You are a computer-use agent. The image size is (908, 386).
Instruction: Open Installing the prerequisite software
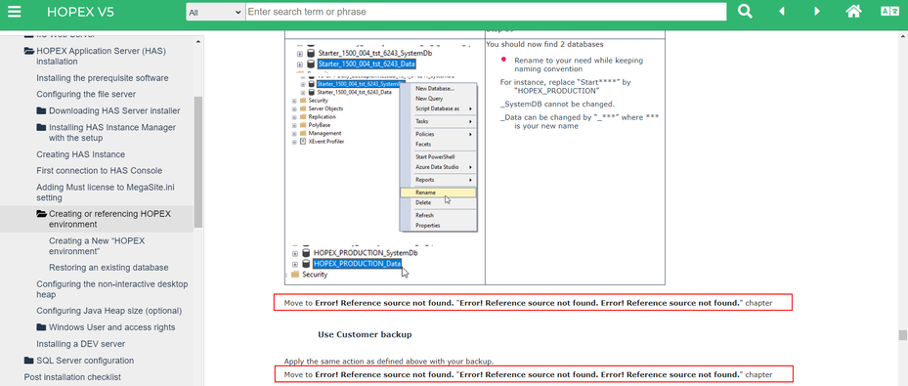point(103,78)
